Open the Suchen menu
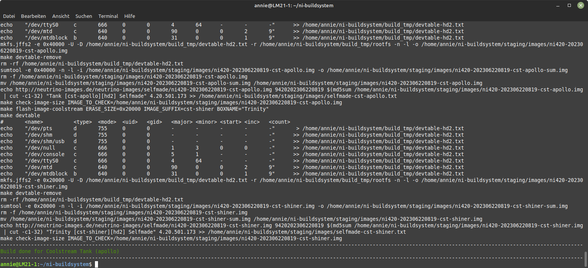588x268 pixels. coord(84,16)
